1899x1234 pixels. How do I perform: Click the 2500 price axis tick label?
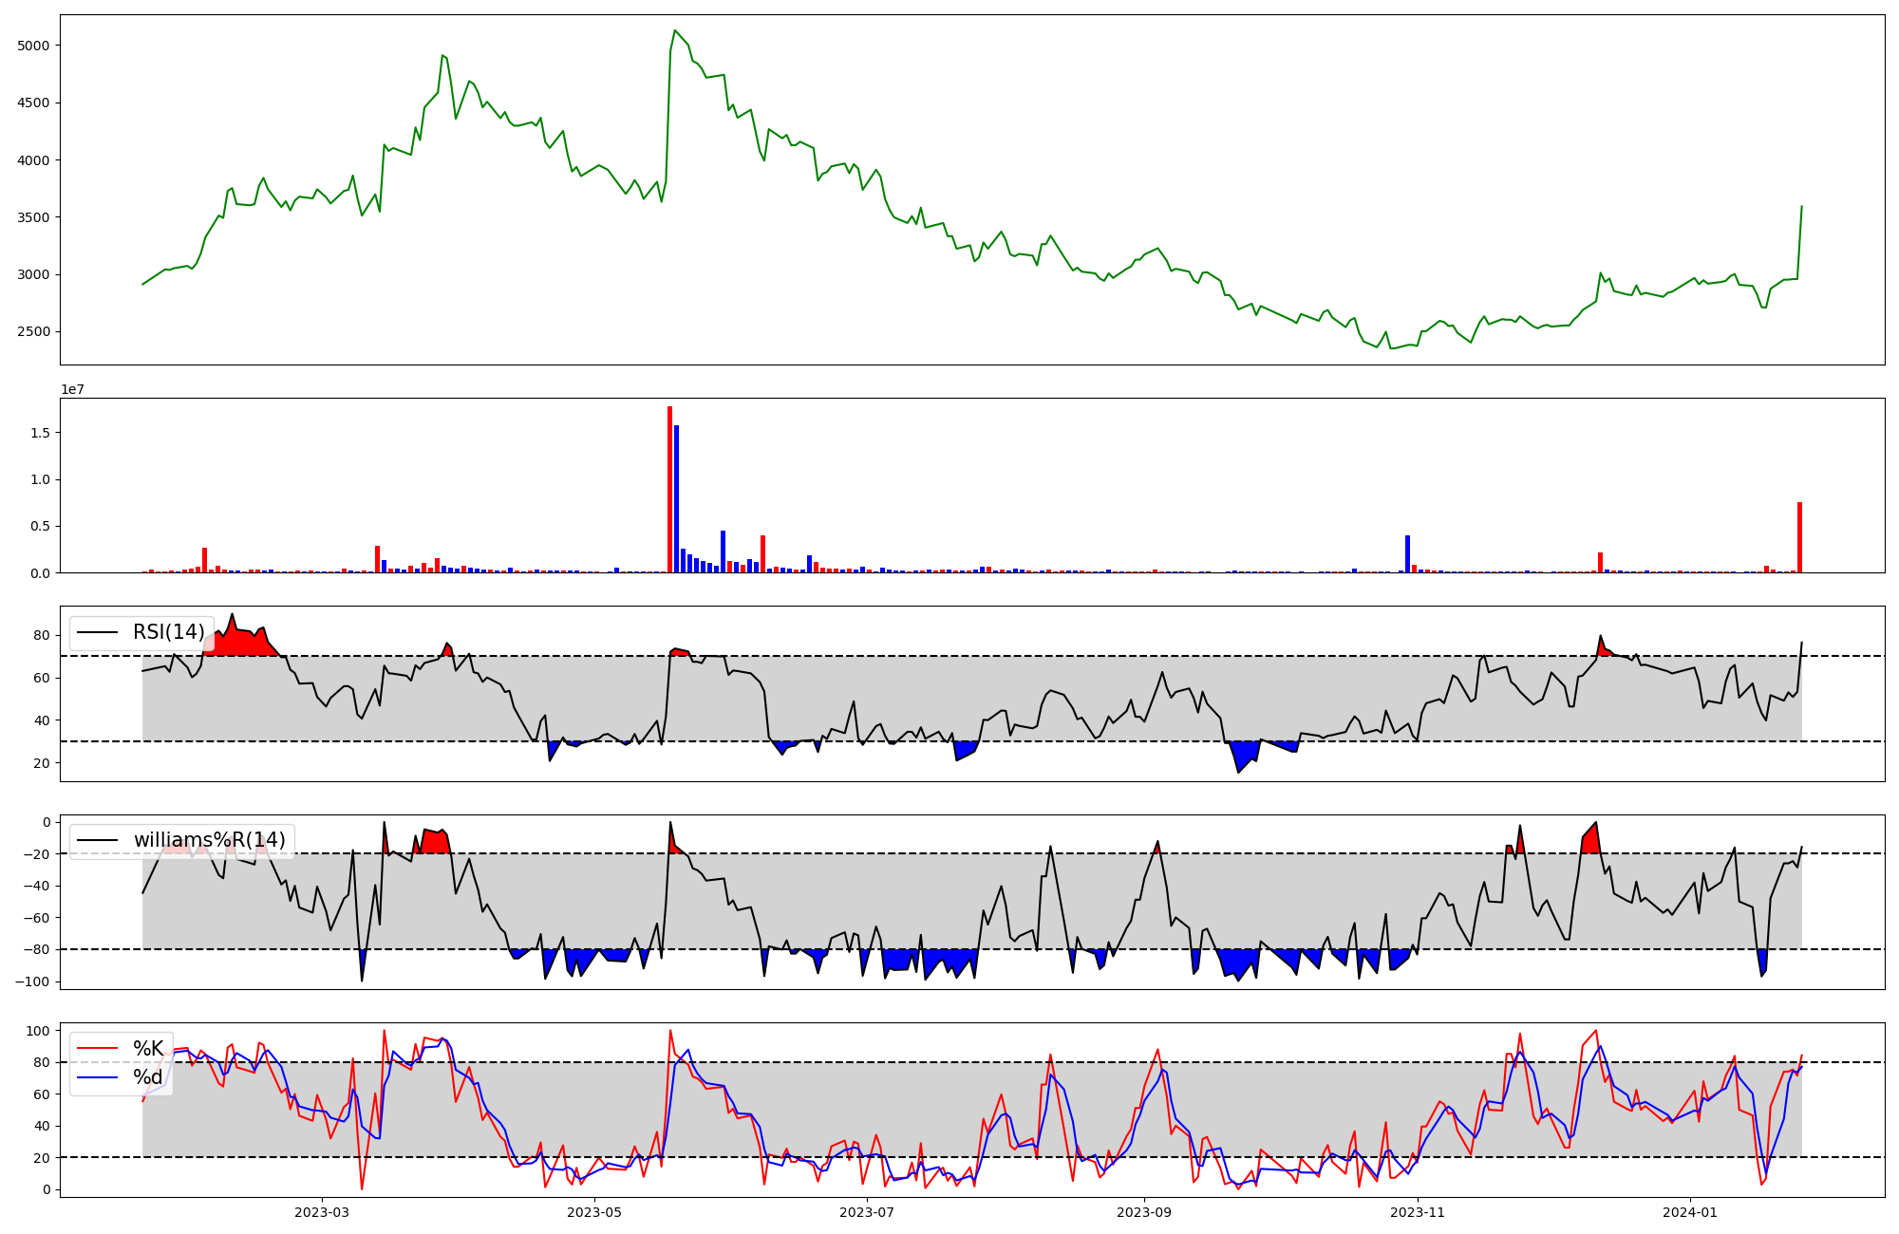[35, 332]
